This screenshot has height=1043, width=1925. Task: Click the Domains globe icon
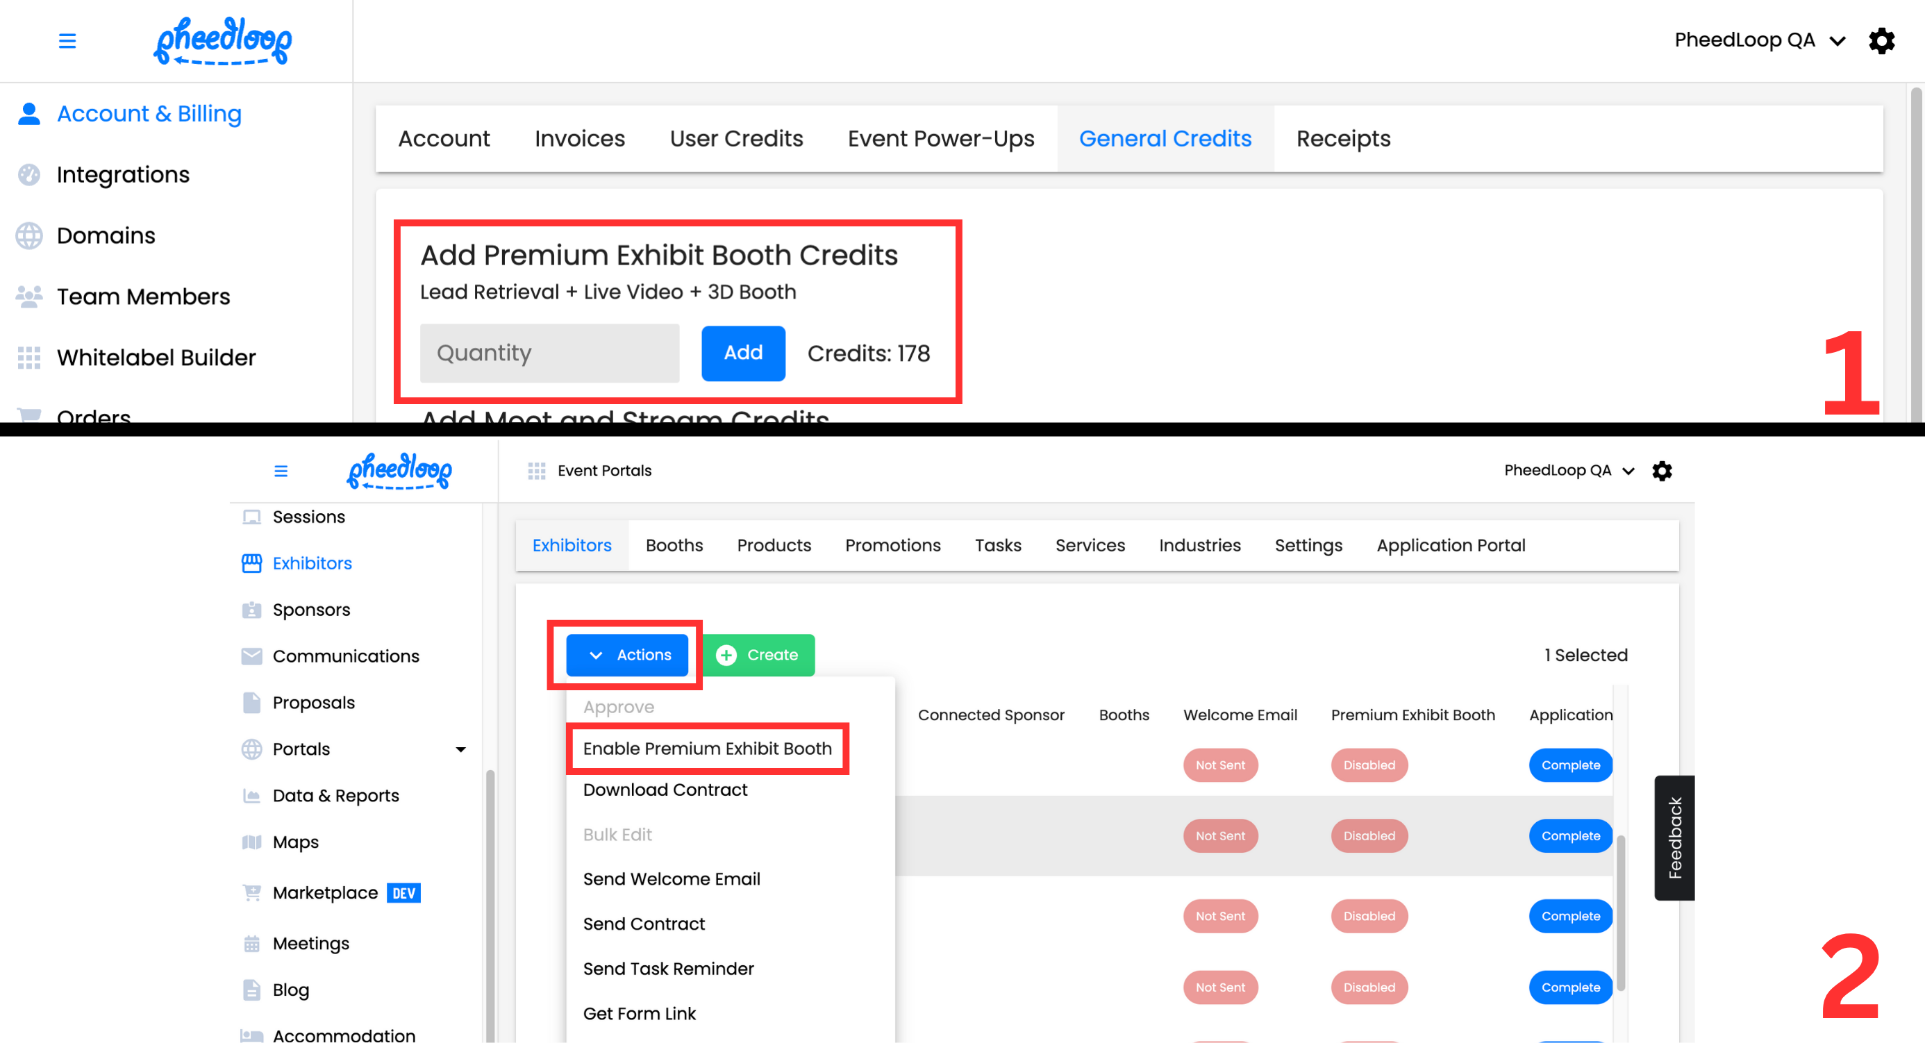coord(29,235)
